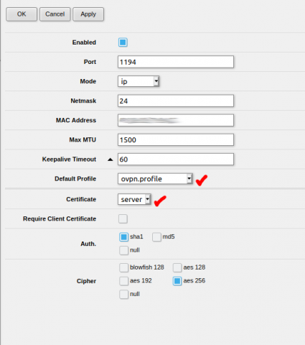Screen dimensions: 305x345
Task: Enable Require Client Certificate checkbox
Action: [x=123, y=218]
